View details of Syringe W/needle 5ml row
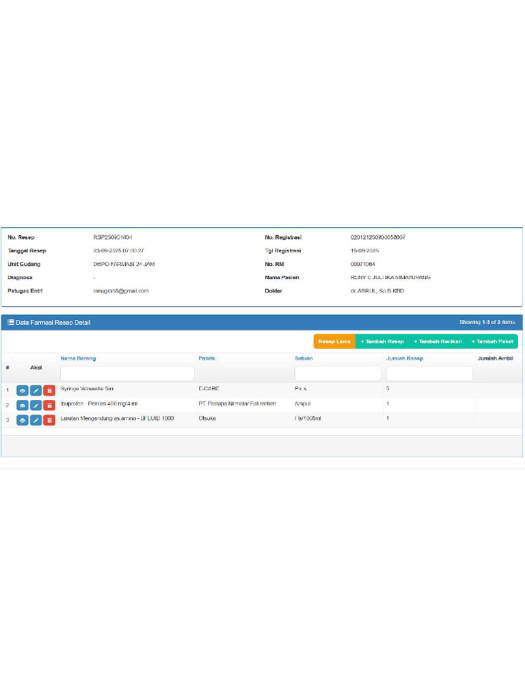This screenshot has height=700, width=525. pos(23,390)
